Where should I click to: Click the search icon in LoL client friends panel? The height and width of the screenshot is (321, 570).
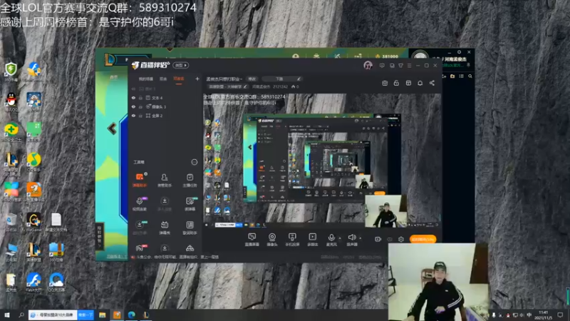click(x=470, y=76)
